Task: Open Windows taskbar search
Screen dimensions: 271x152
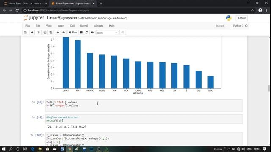Action: (11, 149)
